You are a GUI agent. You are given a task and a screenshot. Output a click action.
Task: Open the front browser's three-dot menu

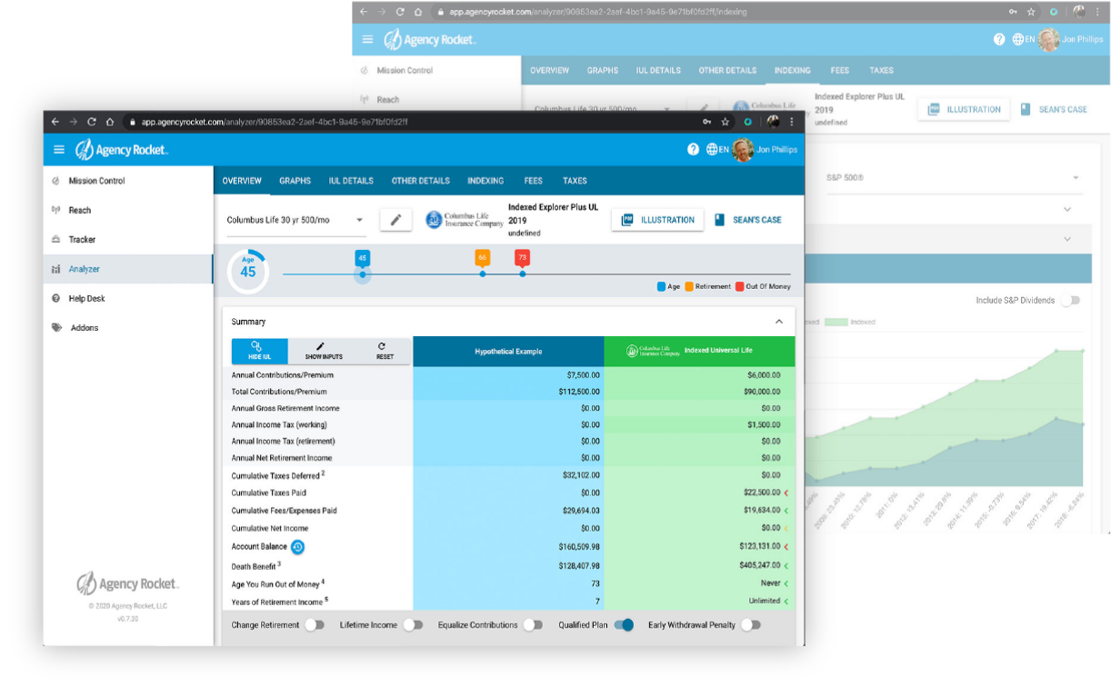click(x=792, y=122)
